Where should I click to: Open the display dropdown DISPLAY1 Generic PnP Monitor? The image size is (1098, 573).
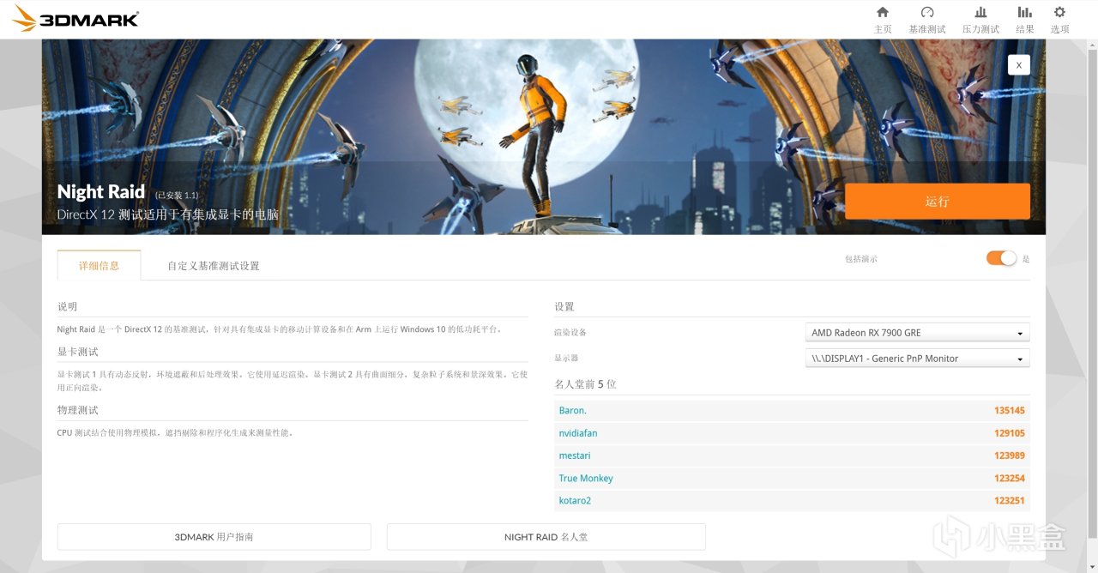tap(918, 359)
